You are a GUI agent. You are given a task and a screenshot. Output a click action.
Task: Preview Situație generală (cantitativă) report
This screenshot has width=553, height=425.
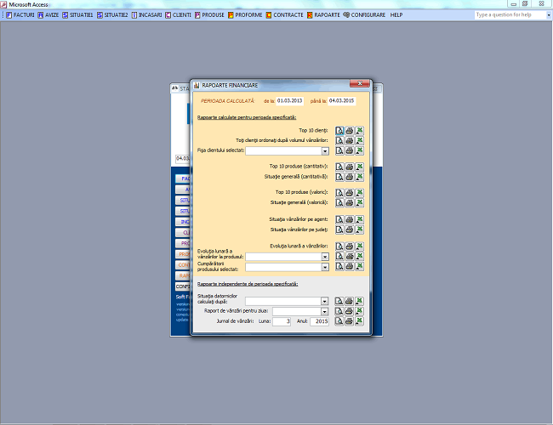339,177
